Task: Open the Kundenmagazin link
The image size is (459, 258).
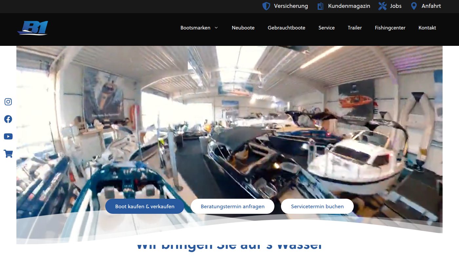Action: coord(349,6)
